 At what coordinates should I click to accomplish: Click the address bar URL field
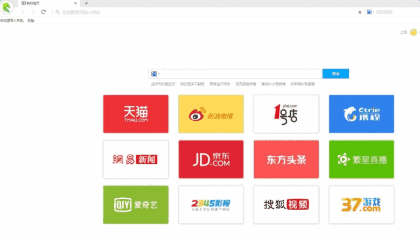coord(205,12)
